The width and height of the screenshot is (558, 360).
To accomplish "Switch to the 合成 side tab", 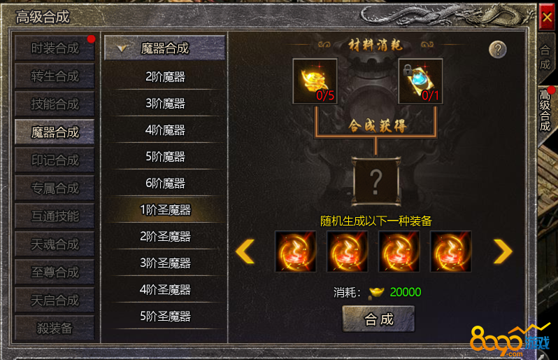I will point(545,58).
